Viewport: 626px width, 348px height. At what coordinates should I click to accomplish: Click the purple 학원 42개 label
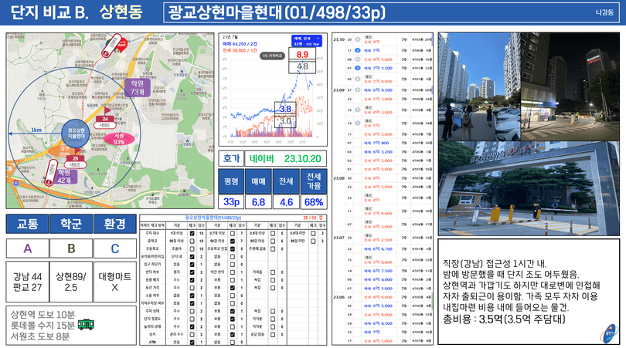(x=64, y=176)
